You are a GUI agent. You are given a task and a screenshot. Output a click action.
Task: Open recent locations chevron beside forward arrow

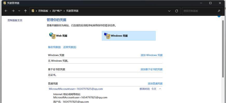point(19,11)
